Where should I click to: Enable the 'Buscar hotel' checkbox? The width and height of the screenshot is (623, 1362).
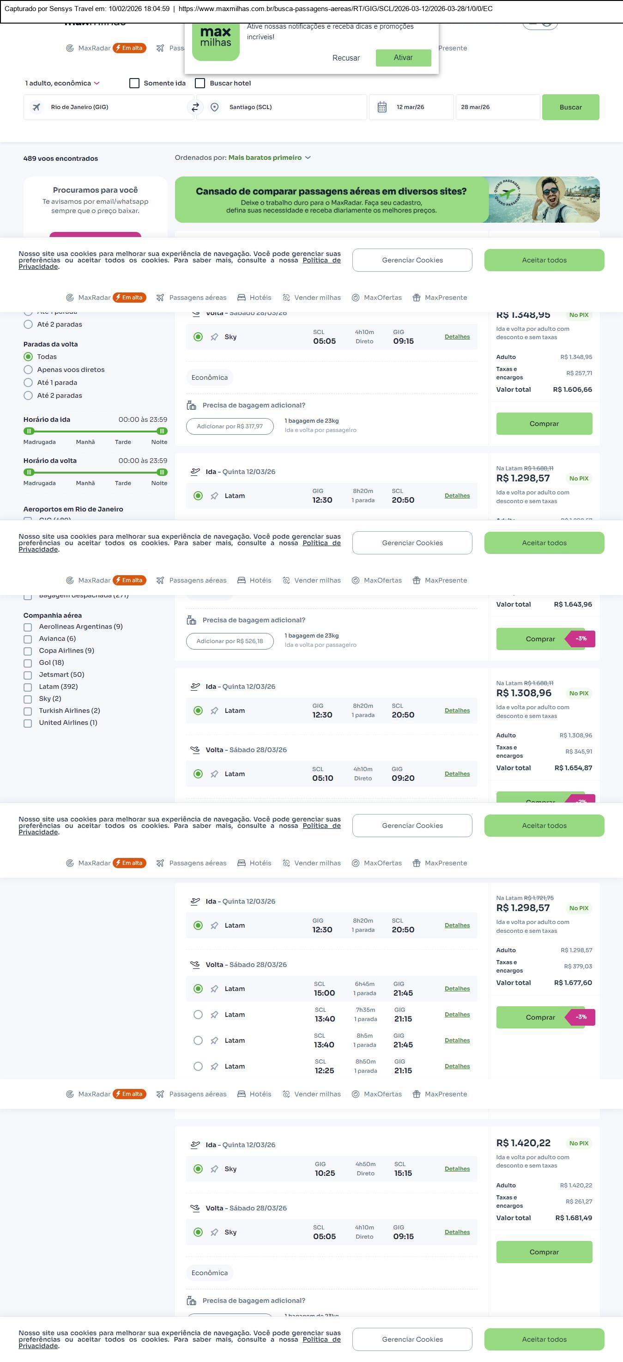tap(200, 83)
